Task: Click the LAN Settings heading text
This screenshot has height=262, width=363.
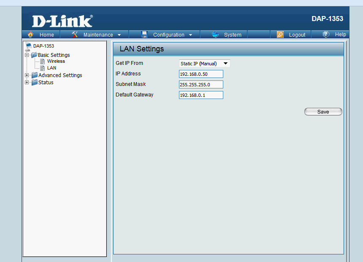Action: [x=142, y=49]
